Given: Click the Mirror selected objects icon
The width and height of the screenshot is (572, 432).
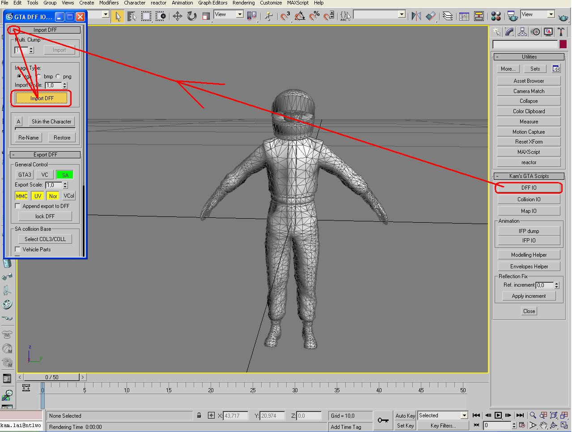Looking at the screenshot, I should coord(416,17).
